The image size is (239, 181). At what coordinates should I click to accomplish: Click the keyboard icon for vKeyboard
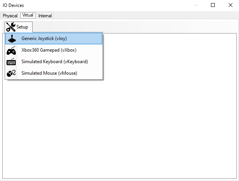(12, 62)
